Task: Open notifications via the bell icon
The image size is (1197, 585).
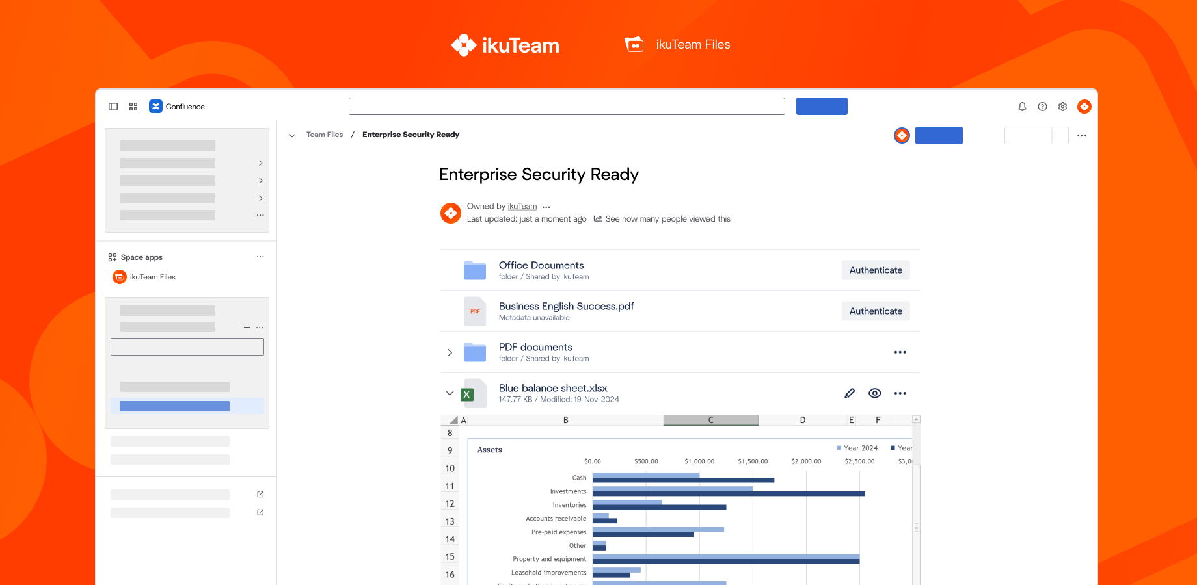Action: pyautogui.click(x=1022, y=106)
